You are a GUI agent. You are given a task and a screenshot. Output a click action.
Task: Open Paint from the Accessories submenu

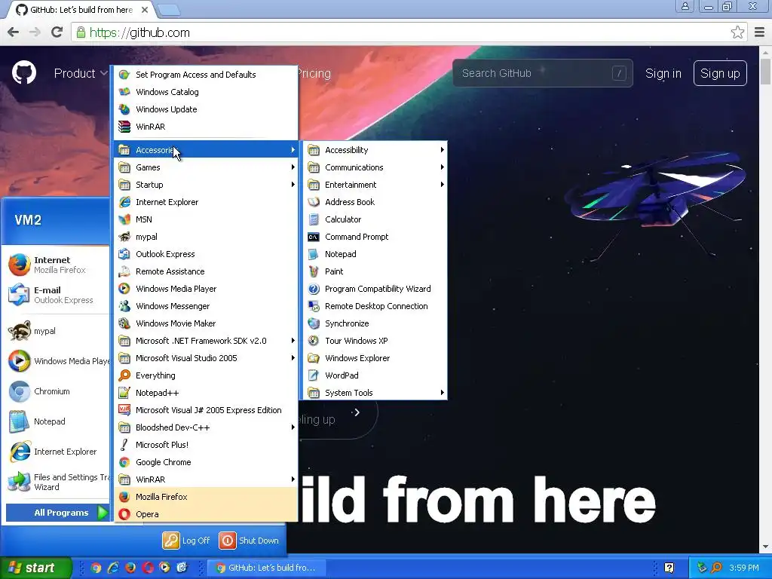click(374, 271)
